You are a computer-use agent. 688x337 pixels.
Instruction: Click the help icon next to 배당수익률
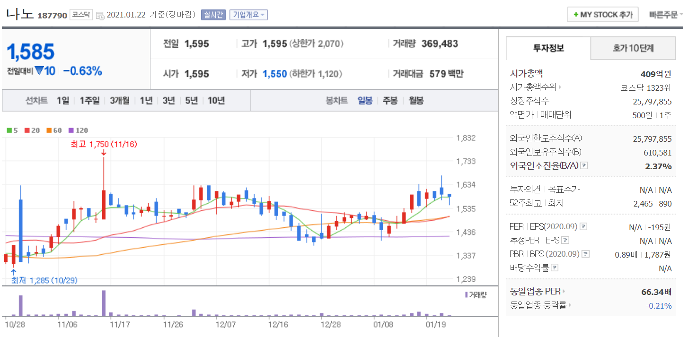pos(555,268)
